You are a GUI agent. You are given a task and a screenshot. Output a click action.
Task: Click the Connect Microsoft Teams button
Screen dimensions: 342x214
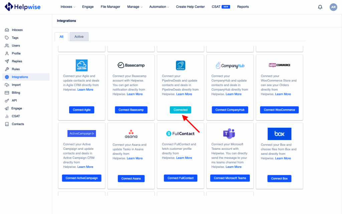click(x=230, y=178)
